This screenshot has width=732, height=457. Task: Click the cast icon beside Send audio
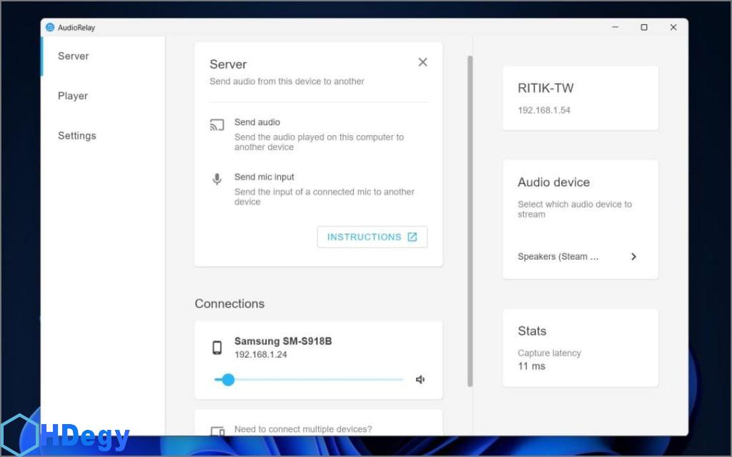[x=217, y=125]
